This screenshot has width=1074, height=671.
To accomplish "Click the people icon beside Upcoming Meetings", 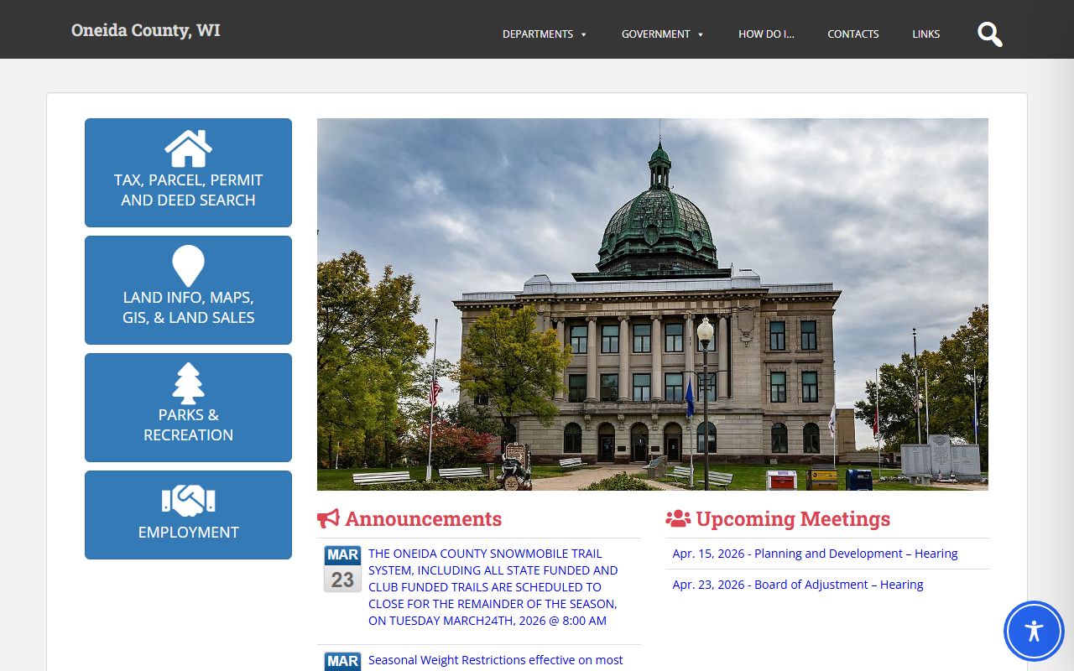I will coord(678,518).
